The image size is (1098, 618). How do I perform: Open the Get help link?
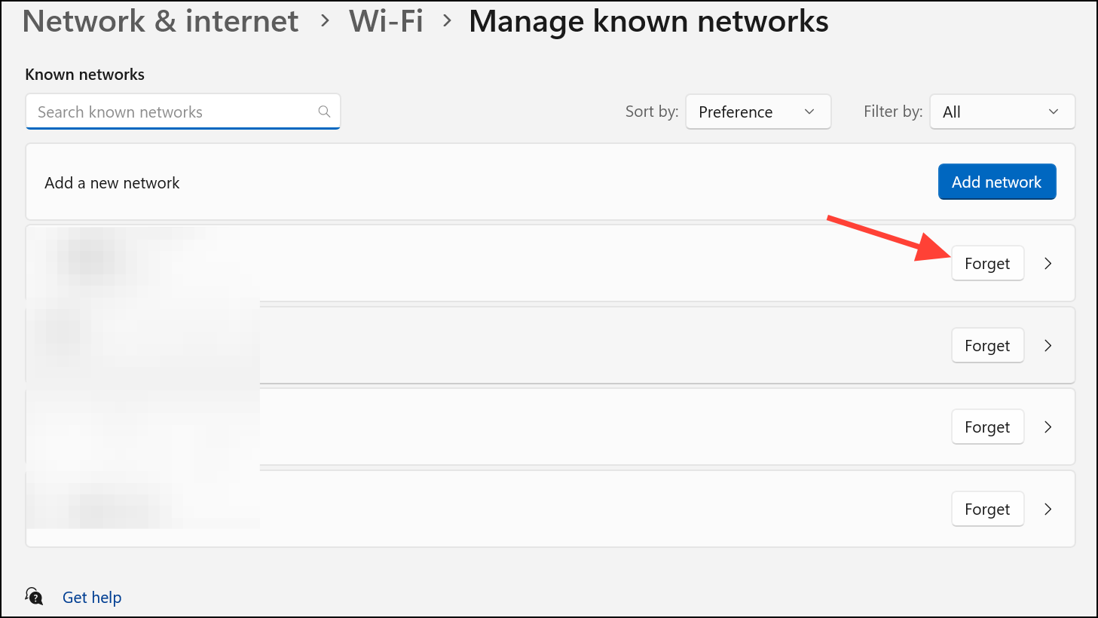click(x=92, y=598)
